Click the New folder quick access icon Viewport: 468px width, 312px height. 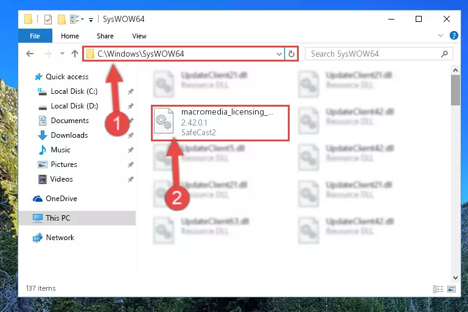click(x=61, y=19)
